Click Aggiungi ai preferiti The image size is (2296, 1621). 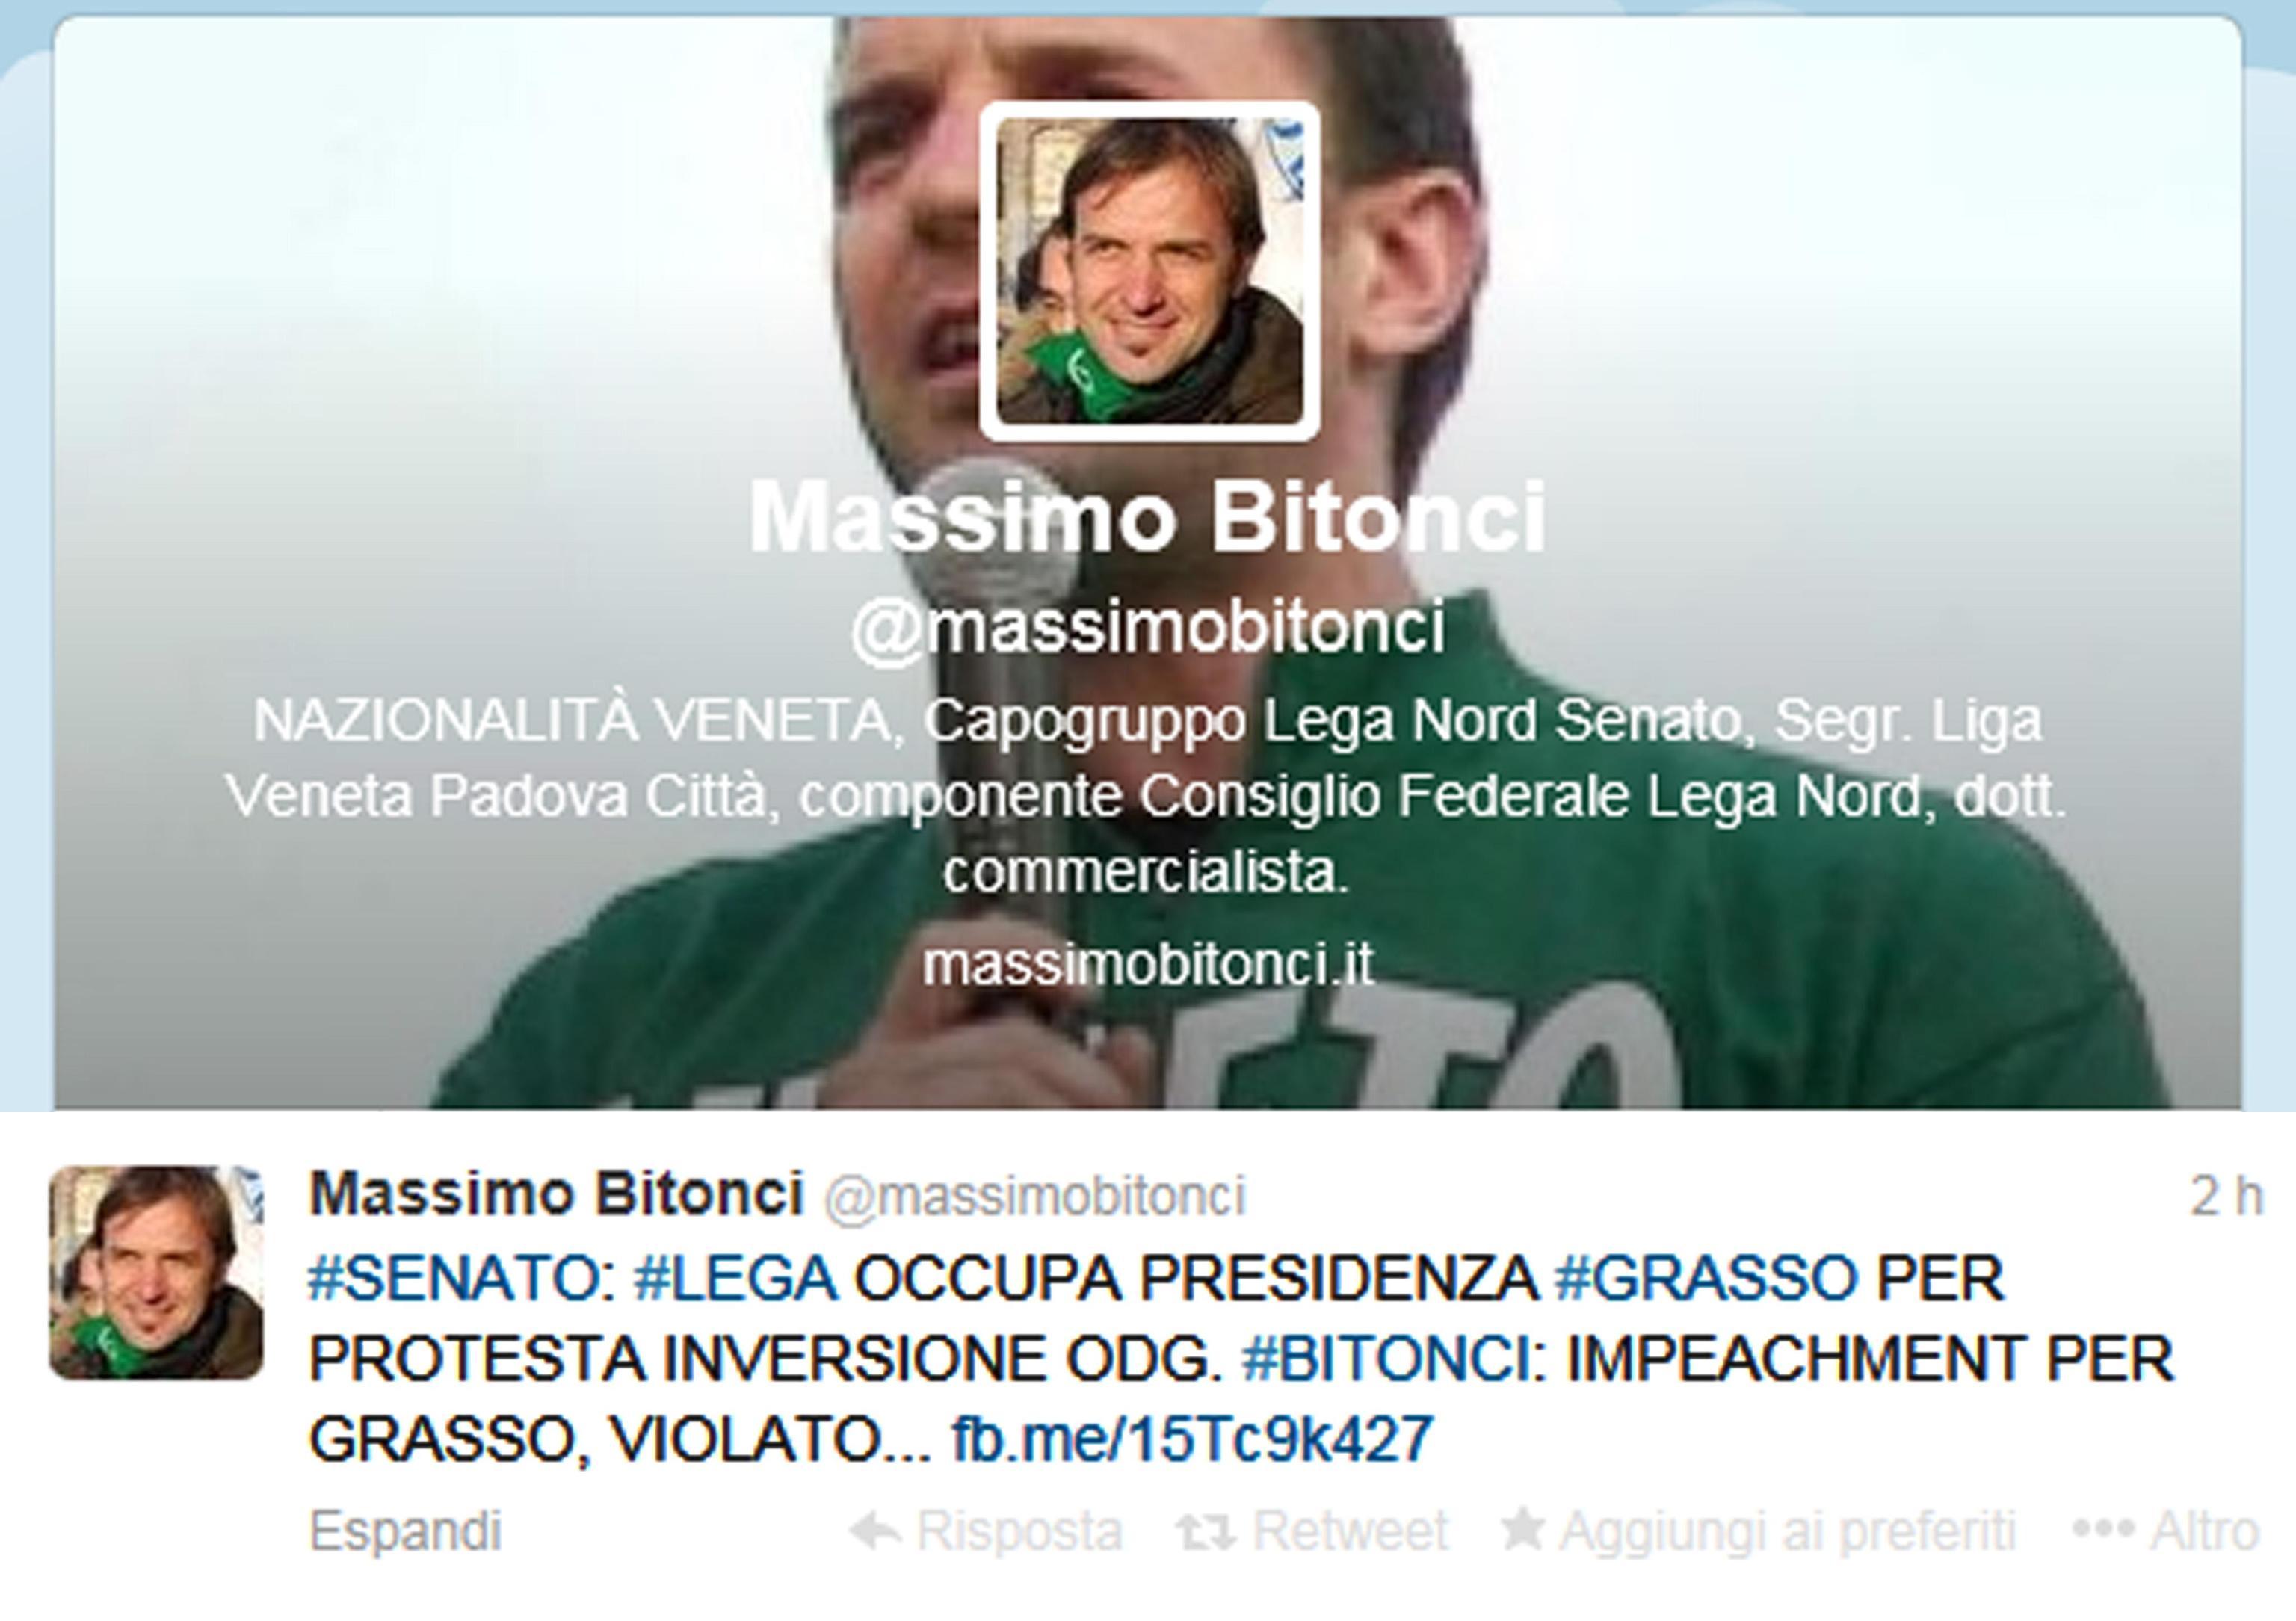pos(1788,1532)
